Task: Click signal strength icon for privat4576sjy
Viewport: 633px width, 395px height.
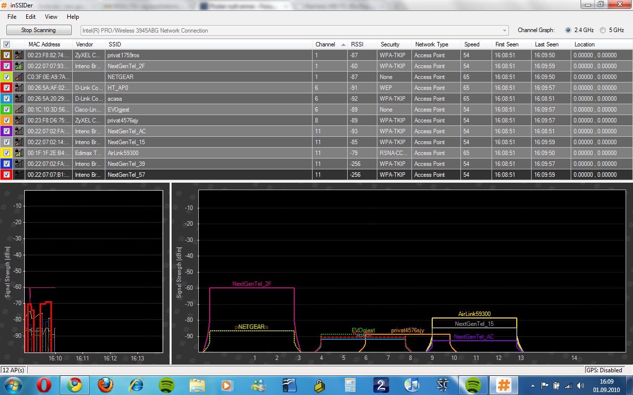Action: coord(19,120)
